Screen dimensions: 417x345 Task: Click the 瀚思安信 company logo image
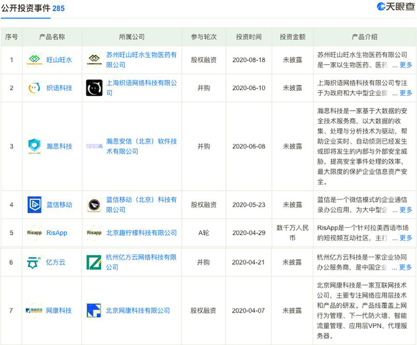point(94,146)
